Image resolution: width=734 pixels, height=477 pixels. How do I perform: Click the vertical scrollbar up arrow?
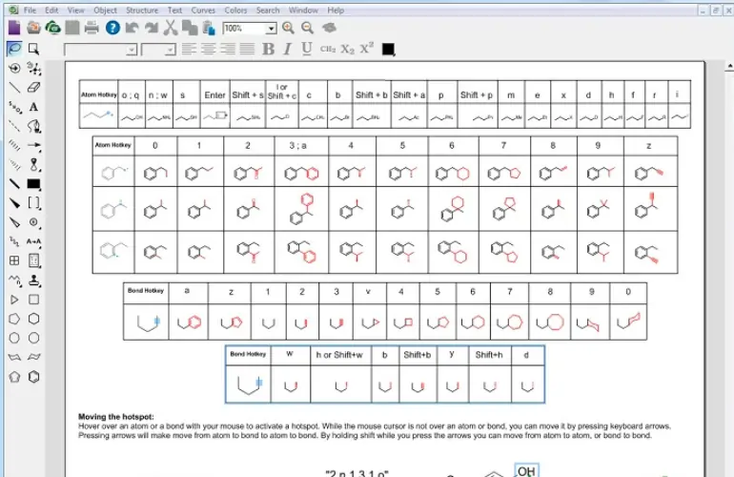click(729, 67)
